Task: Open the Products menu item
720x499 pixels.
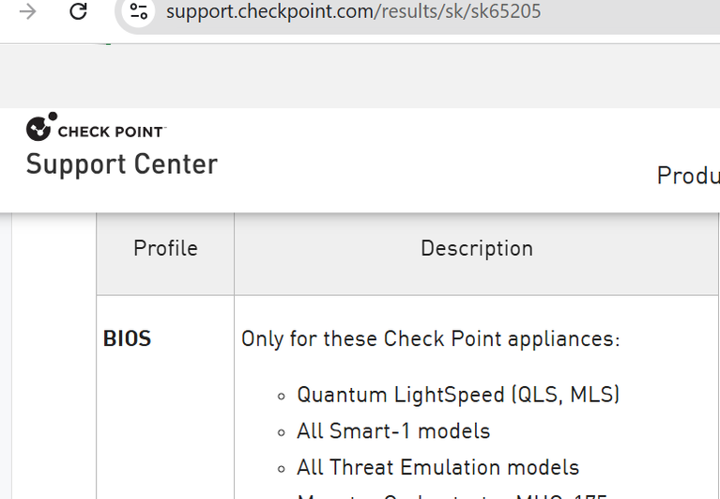Action: click(x=688, y=176)
